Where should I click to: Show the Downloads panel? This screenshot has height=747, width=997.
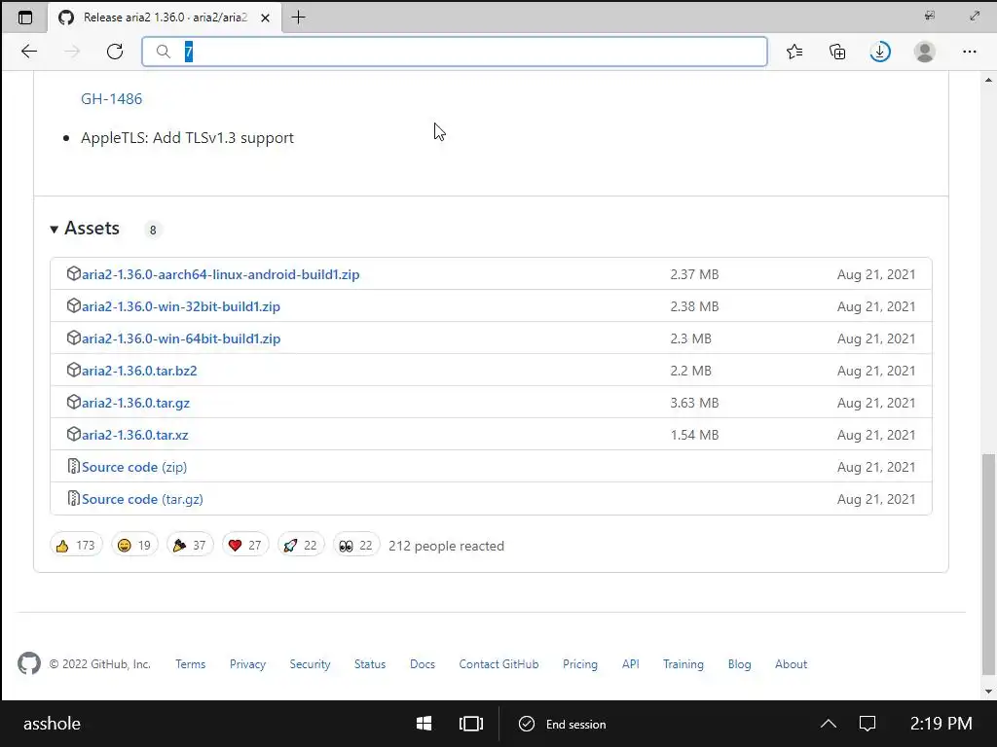[x=880, y=52]
